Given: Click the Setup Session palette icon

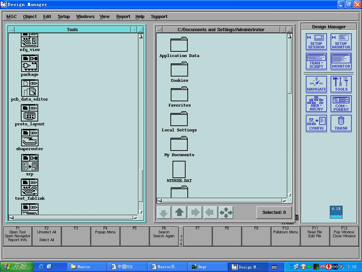Looking at the screenshot, I should click(x=316, y=42).
